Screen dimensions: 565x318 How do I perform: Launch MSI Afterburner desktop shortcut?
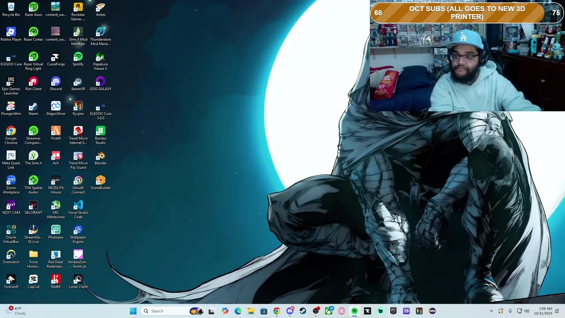56,209
